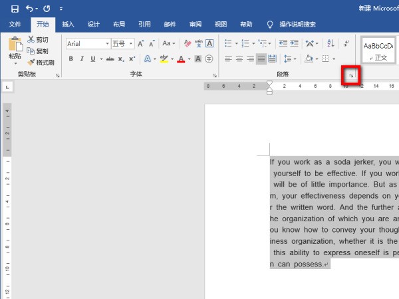
Task: Toggle Italic formatting
Action: (x=81, y=59)
